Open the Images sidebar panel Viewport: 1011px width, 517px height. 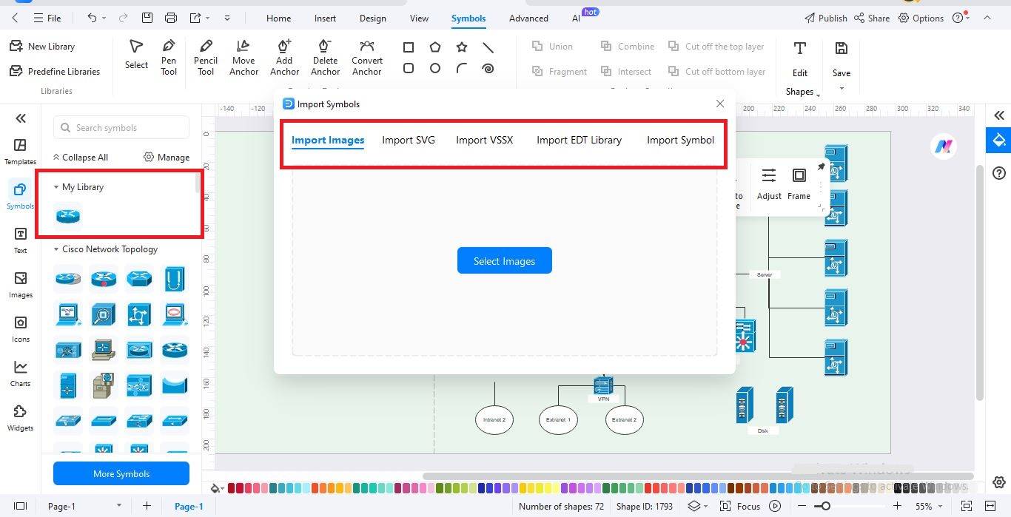20,285
